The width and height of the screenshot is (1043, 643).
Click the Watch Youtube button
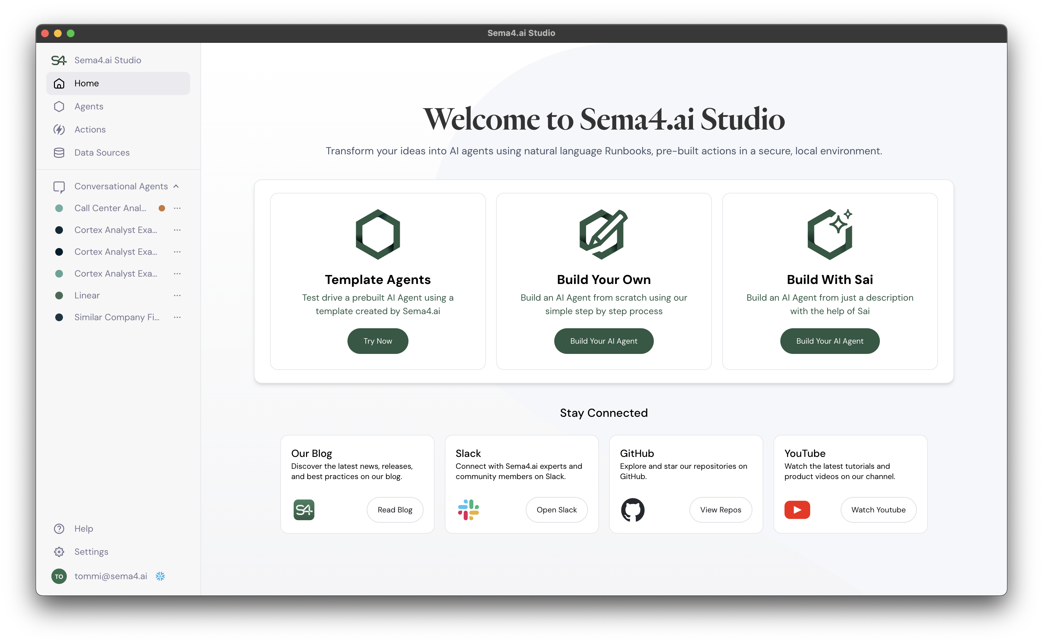(878, 510)
